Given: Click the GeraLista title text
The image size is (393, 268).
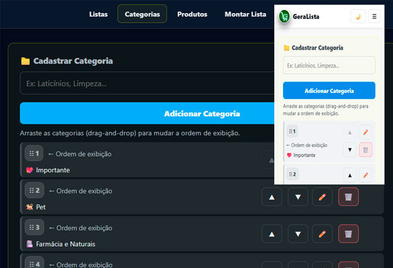Looking at the screenshot, I should [x=306, y=17].
